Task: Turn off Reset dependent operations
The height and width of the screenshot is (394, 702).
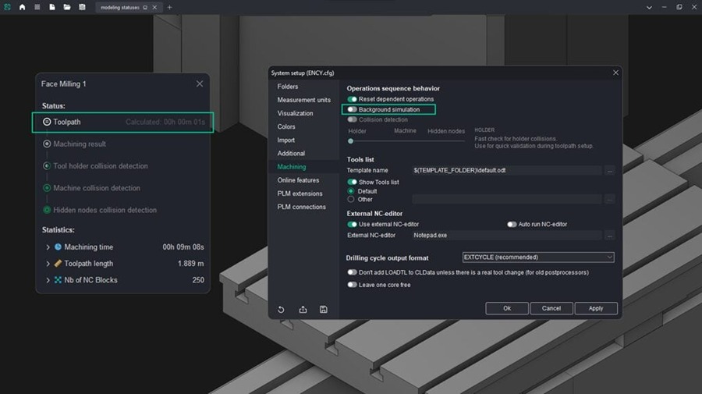Action: (353, 100)
